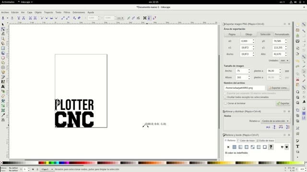Screen dimensions: 307x172
Task: Toggle the evenodd fill rule heart icon
Action: pos(282,147)
